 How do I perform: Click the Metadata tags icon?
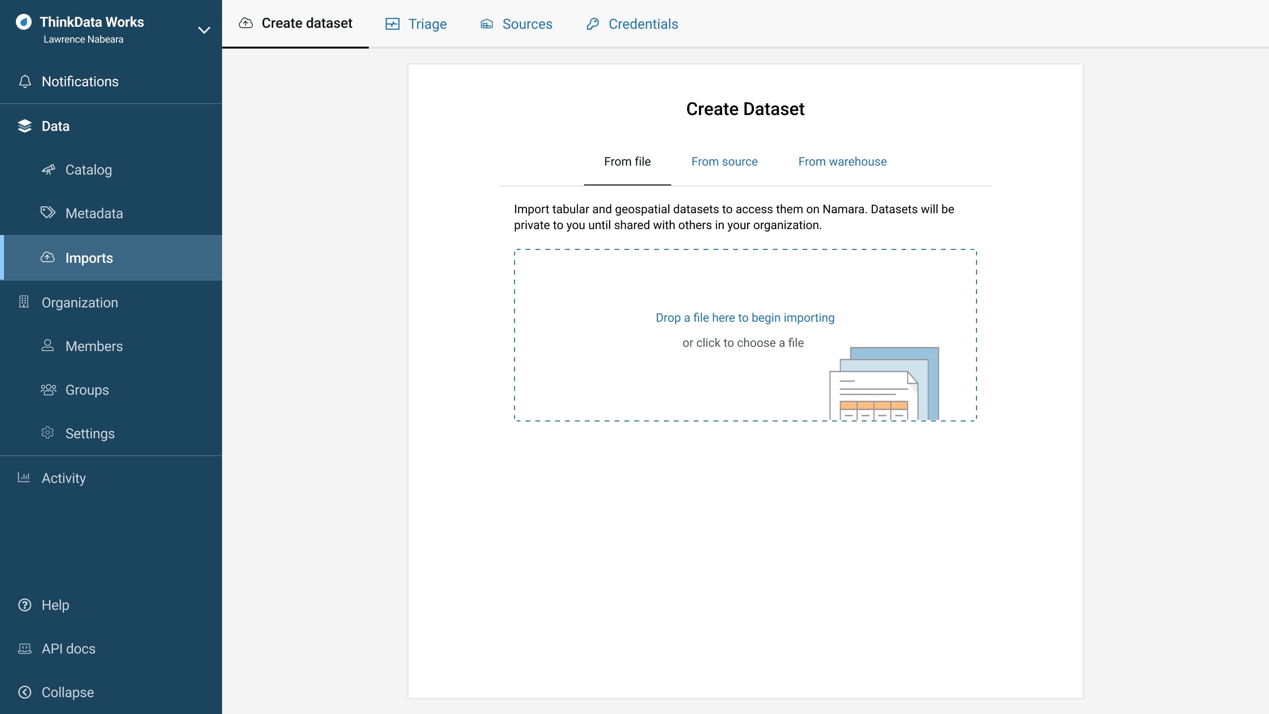tap(48, 213)
